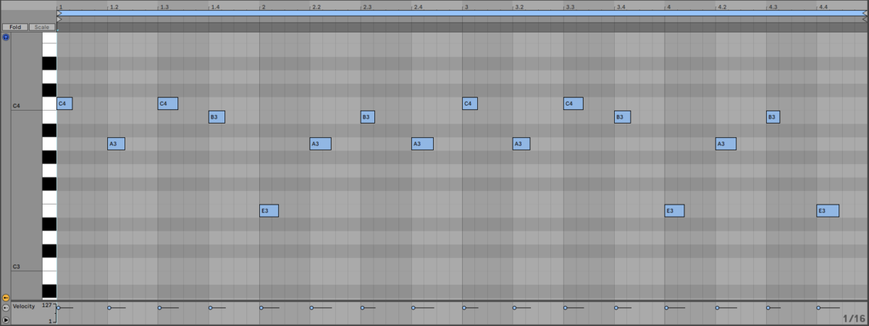The width and height of the screenshot is (869, 326).
Task: Click the velocity marker at beat 3.2
Action: (515, 308)
